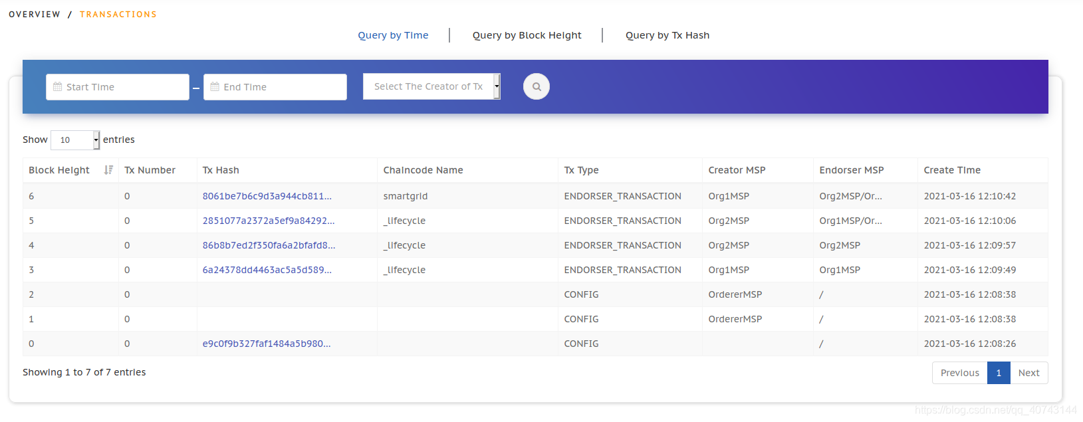Click the Block Height sort icon
Screen dimensions: 1083x422
tap(108, 170)
